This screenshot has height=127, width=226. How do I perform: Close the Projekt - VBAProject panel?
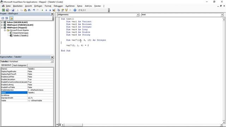[52, 14]
